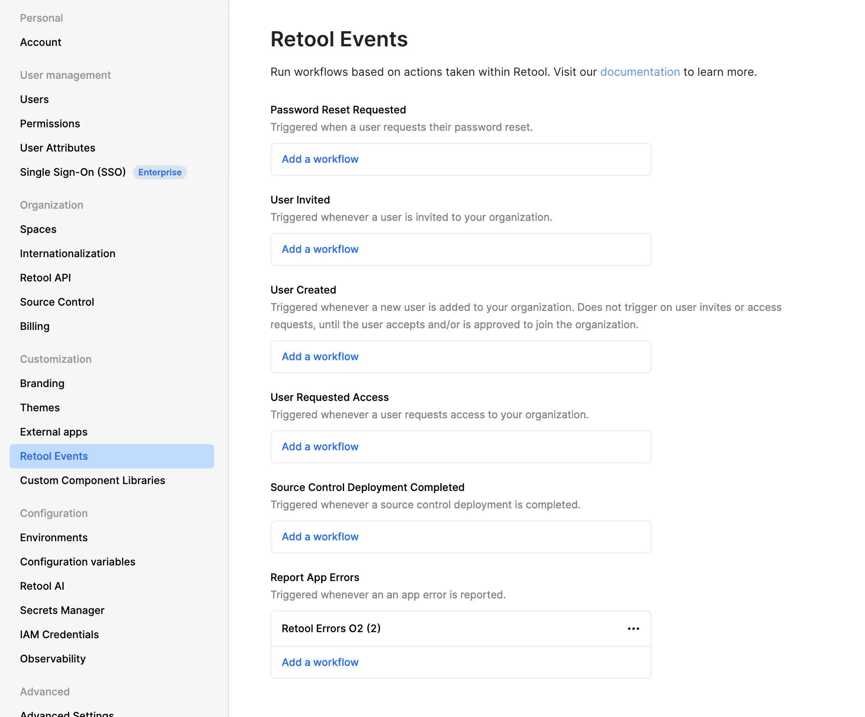
Task: Go to Account settings
Action: pos(41,42)
